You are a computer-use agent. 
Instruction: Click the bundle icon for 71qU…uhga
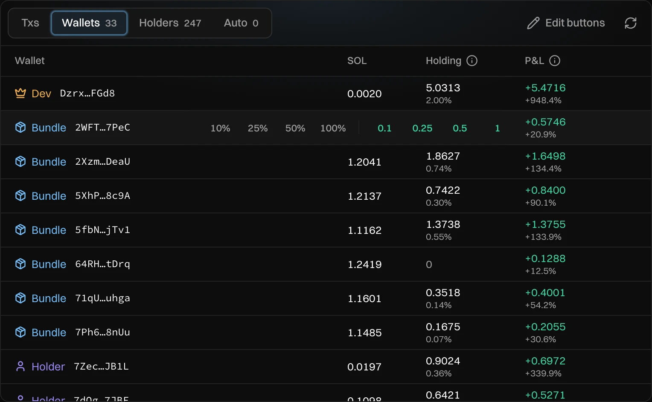click(20, 298)
